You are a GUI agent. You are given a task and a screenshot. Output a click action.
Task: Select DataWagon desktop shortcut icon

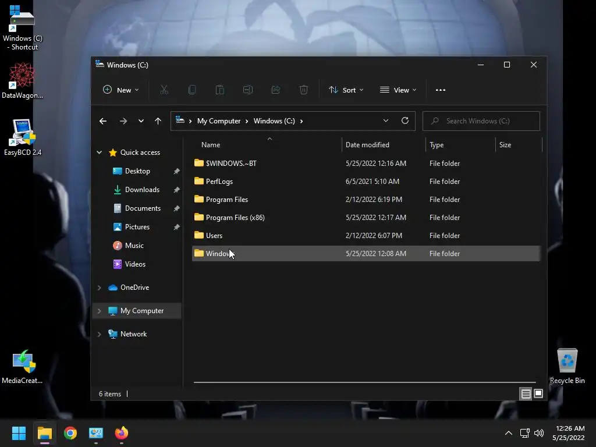[x=23, y=80]
